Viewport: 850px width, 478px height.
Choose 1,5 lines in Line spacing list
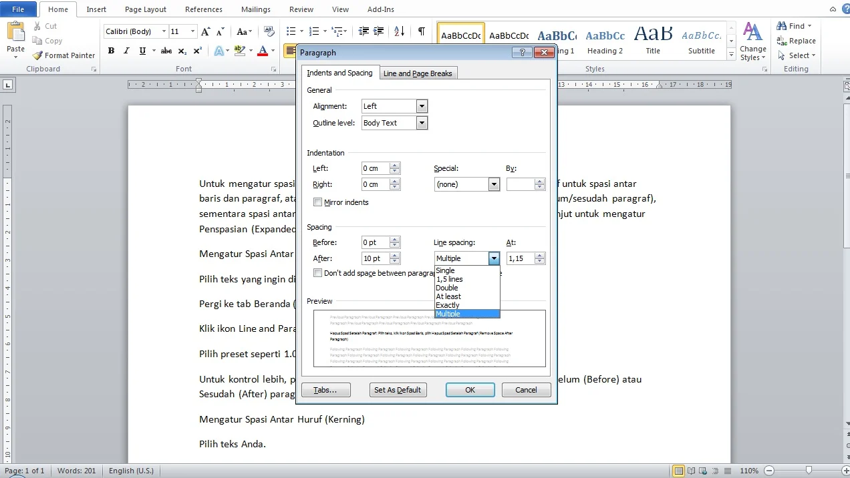click(467, 279)
